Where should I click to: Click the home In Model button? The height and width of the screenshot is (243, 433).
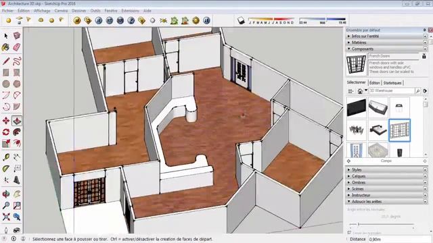(x=360, y=90)
